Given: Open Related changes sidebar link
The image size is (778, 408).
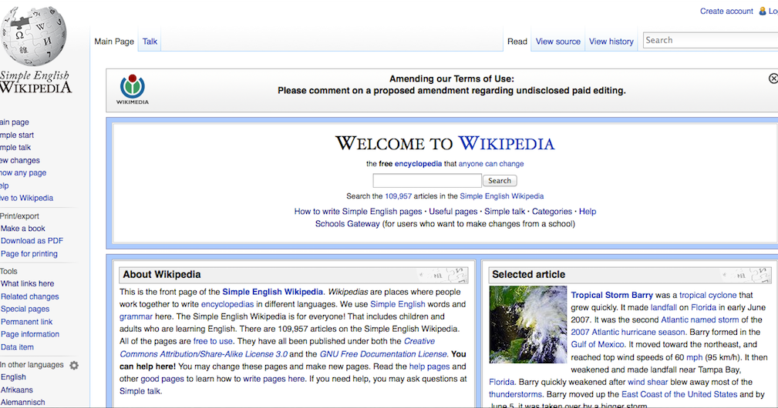Looking at the screenshot, I should [30, 296].
